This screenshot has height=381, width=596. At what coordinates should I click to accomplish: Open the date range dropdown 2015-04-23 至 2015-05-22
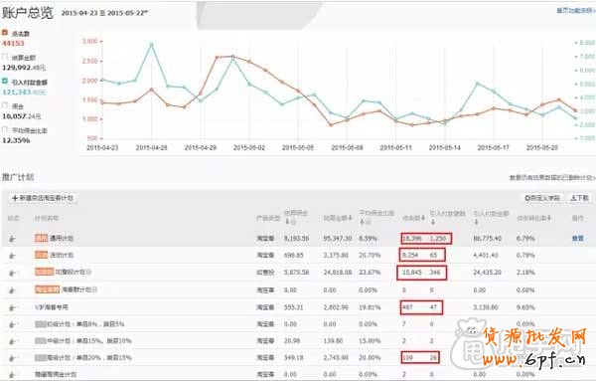pos(104,13)
